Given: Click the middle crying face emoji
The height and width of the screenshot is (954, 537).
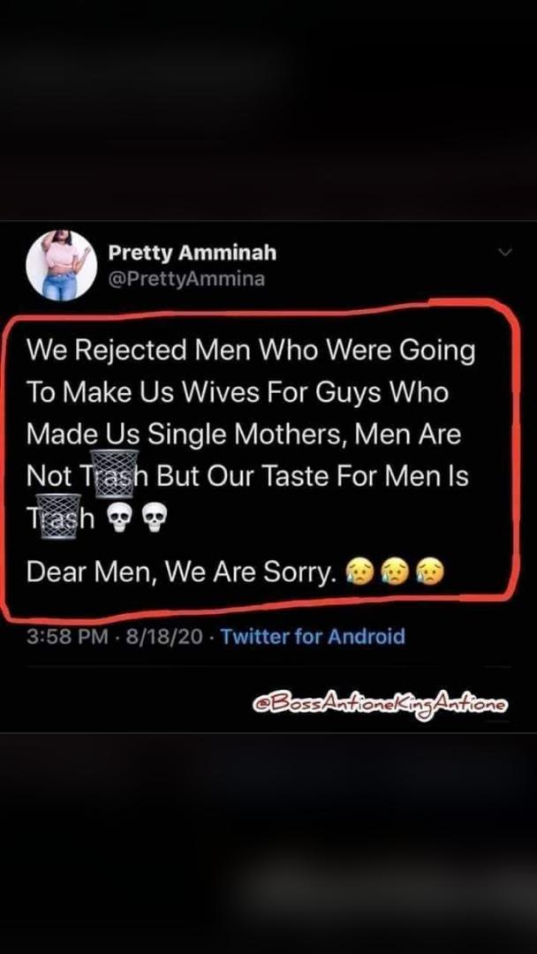Looking at the screenshot, I should point(395,572).
